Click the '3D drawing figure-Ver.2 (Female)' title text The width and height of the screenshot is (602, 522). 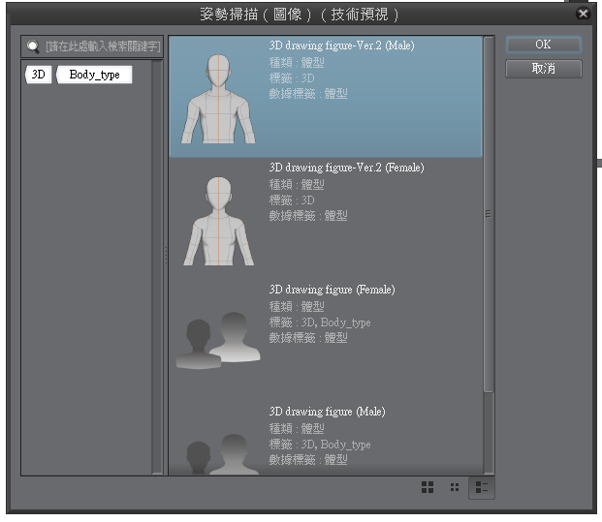pos(346,168)
